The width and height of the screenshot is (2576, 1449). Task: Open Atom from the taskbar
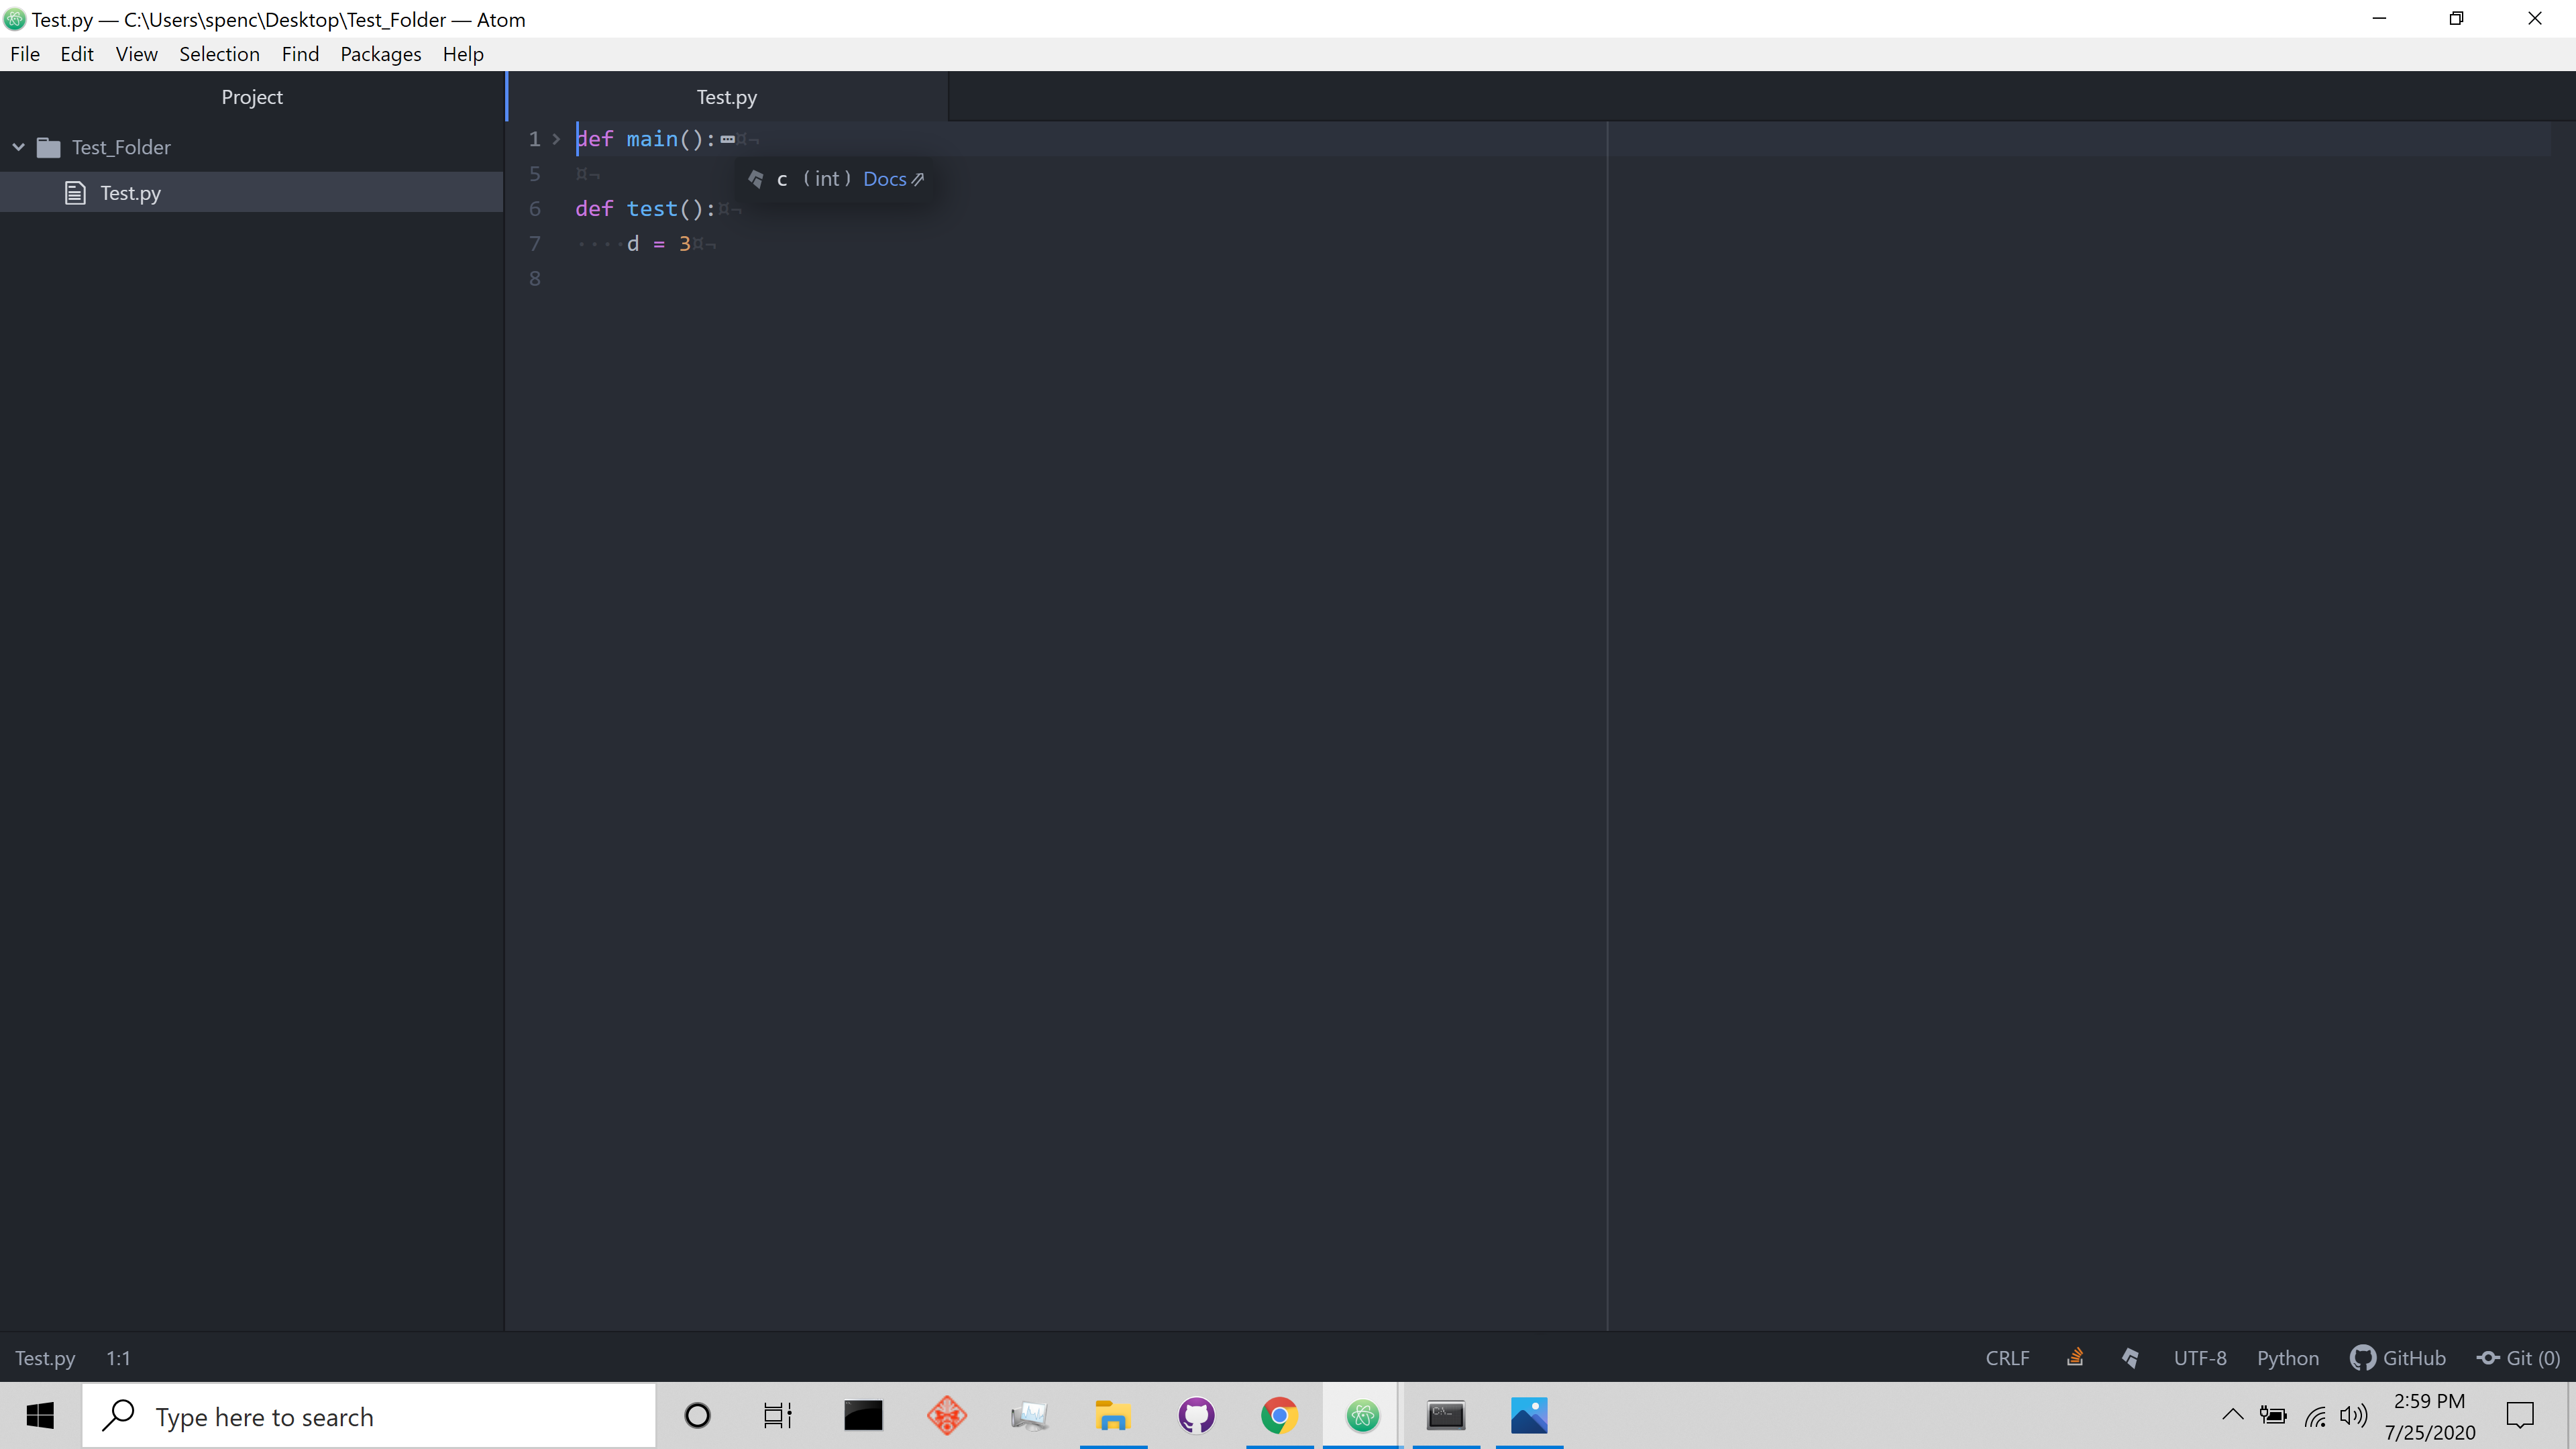coord(1362,1415)
